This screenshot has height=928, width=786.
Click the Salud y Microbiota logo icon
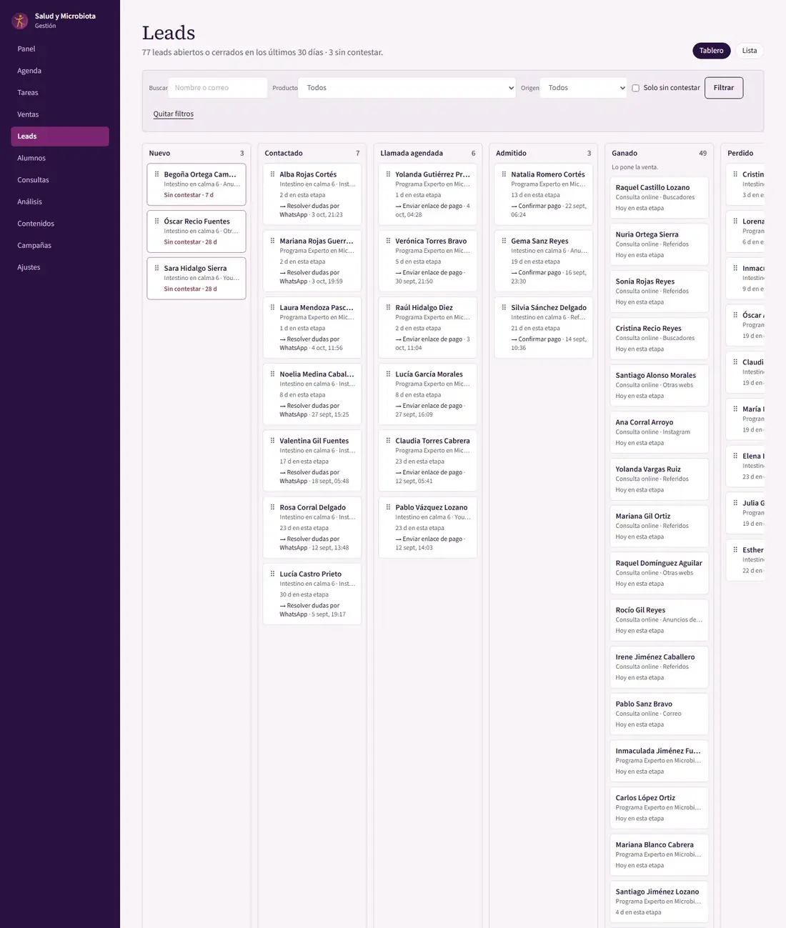click(20, 21)
